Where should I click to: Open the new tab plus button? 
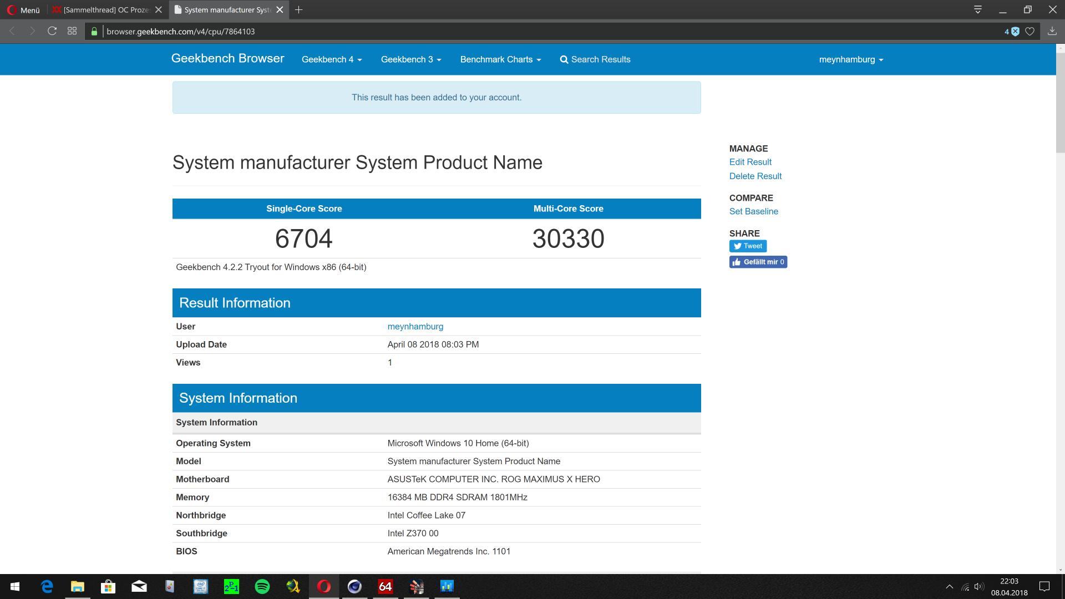pyautogui.click(x=298, y=10)
